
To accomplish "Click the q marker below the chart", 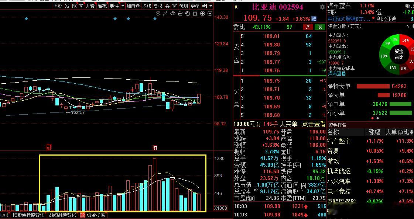I will pyautogui.click(x=48, y=147).
